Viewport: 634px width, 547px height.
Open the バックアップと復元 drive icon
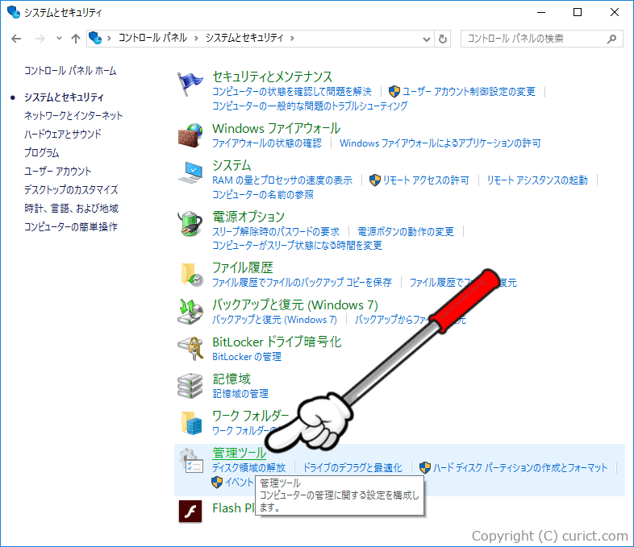pos(190,311)
